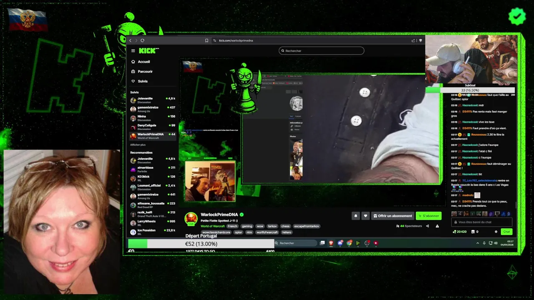The image size is (534, 300).
Task: Open task view icon in taskbar
Action: click(x=322, y=243)
